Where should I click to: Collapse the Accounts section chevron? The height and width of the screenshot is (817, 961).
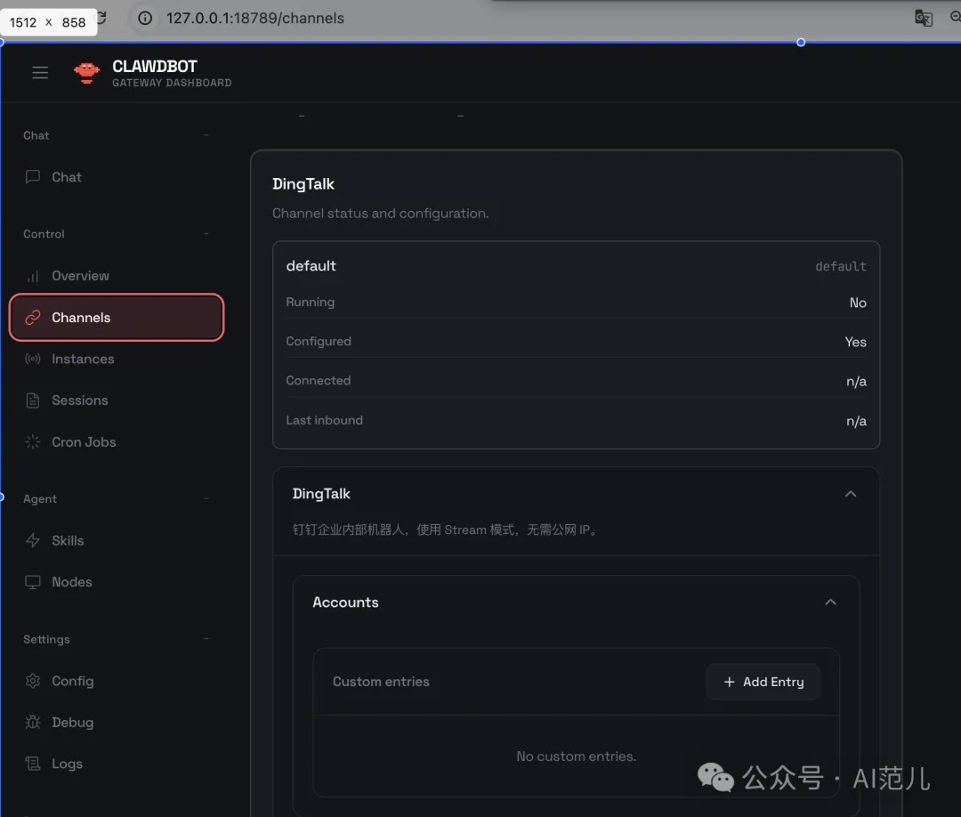(830, 603)
